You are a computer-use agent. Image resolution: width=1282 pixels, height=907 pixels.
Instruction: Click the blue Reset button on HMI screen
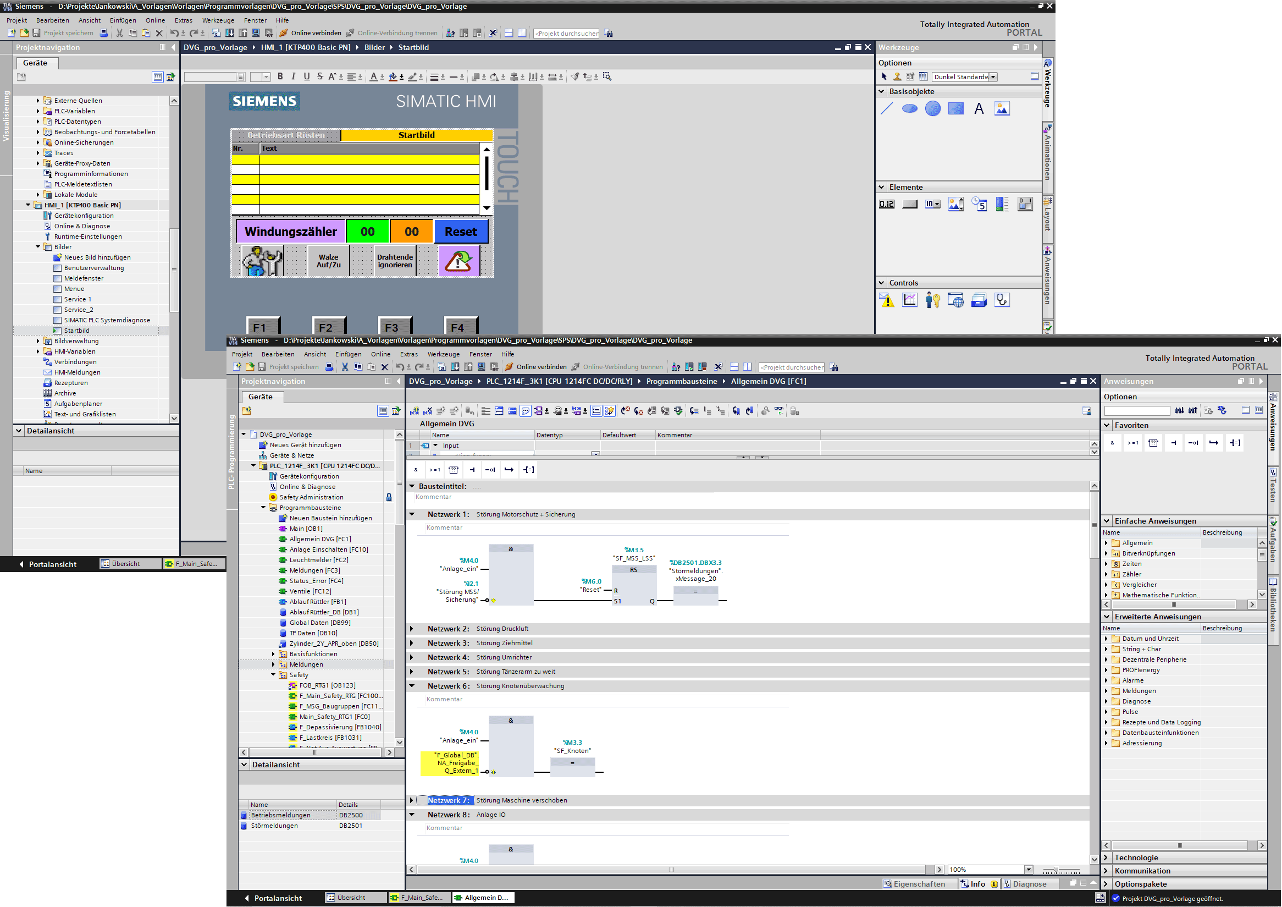pyautogui.click(x=461, y=232)
